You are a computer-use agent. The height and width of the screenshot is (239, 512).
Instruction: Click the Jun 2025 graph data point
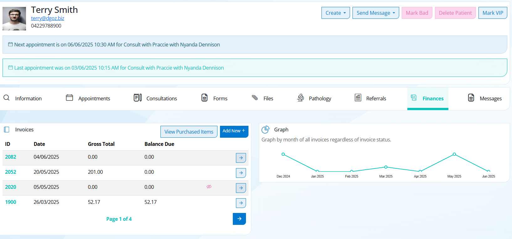point(488,171)
